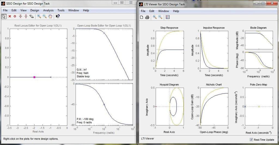Click the 'P.M.: -180 deg' label

[85, 119]
